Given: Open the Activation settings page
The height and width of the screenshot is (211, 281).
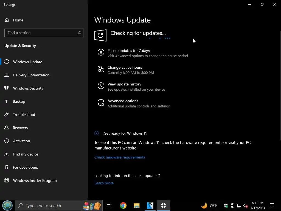Looking at the screenshot, I should (x=44, y=141).
